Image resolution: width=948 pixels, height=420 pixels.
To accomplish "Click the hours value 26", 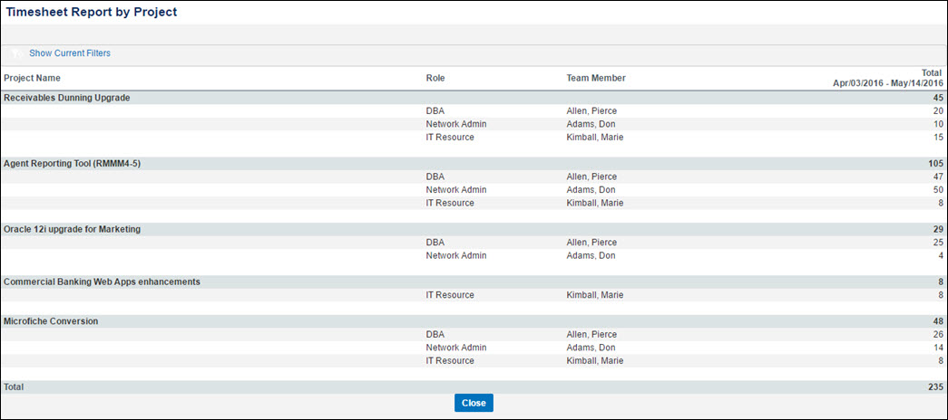I will click(x=938, y=335).
